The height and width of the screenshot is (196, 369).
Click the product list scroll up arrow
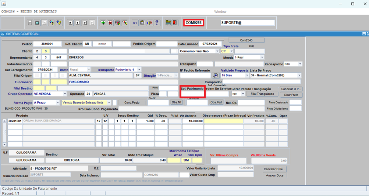pos(4,121)
